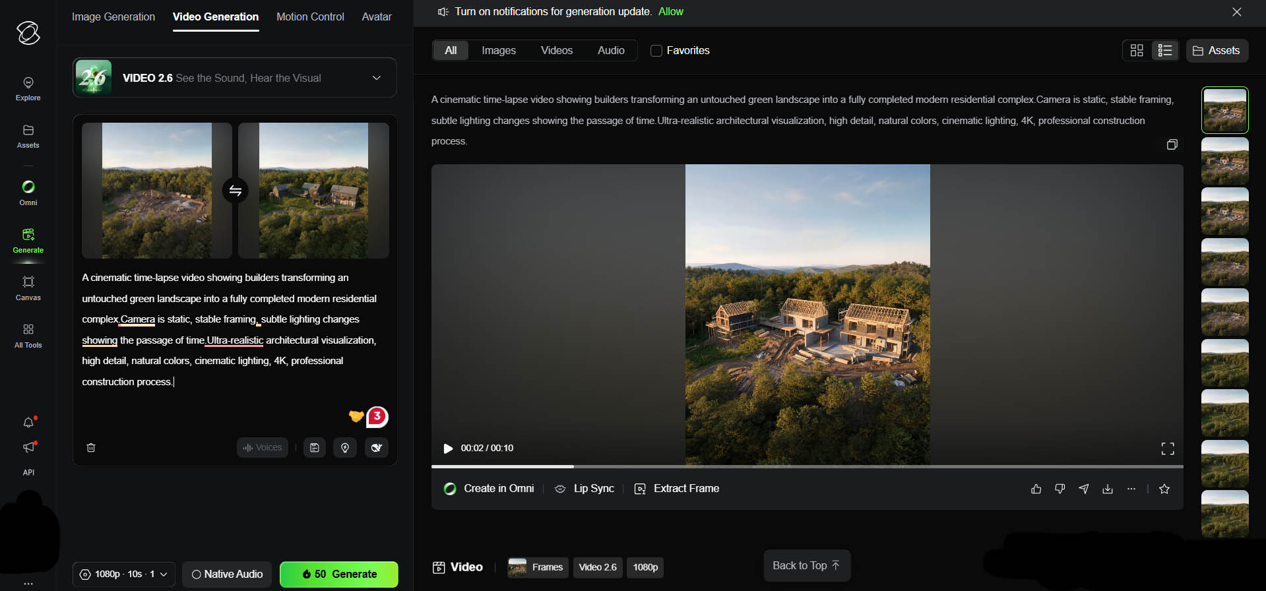Switch to grid view layout
Image resolution: width=1266 pixels, height=591 pixels.
pyautogui.click(x=1137, y=51)
